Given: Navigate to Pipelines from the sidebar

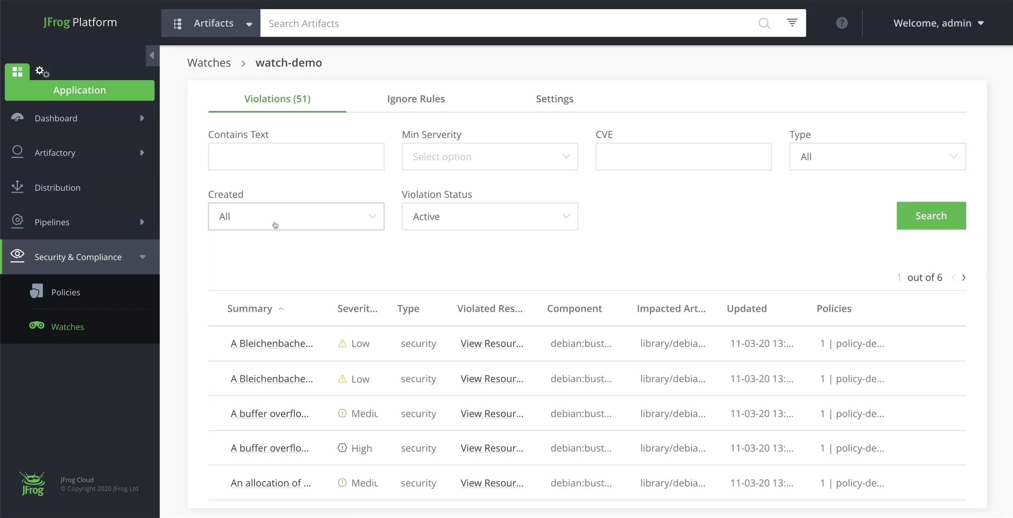Looking at the screenshot, I should (x=52, y=222).
